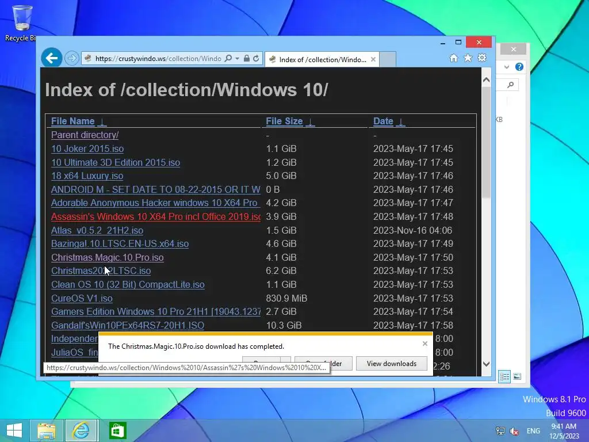
Task: Click the page scrollbar up arrow
Action: (486, 79)
